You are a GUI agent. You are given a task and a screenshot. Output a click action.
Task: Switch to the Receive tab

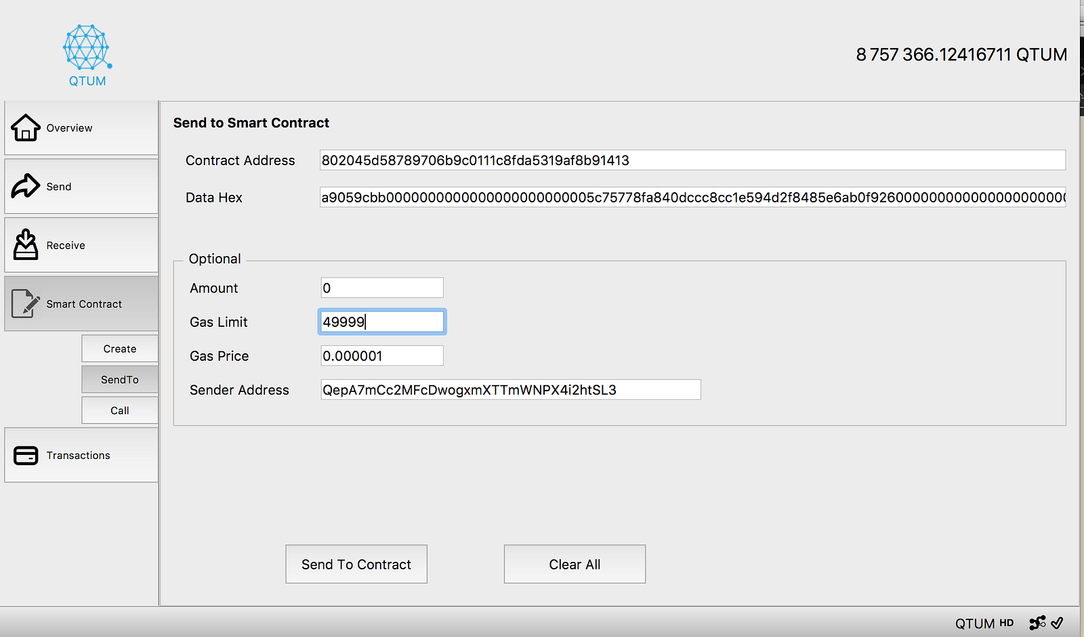click(x=81, y=245)
